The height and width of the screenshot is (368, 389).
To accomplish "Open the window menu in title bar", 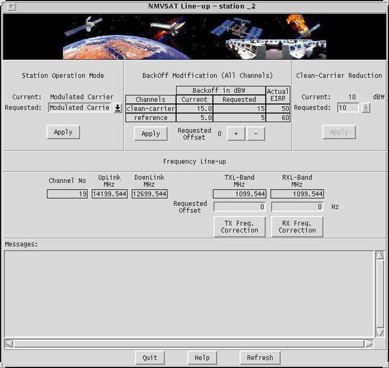I will [11, 6].
